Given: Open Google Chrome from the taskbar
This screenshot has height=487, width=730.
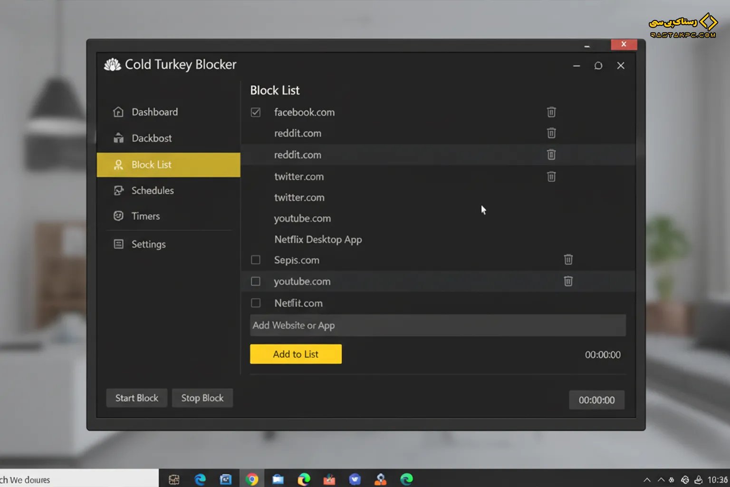Looking at the screenshot, I should click(x=252, y=479).
